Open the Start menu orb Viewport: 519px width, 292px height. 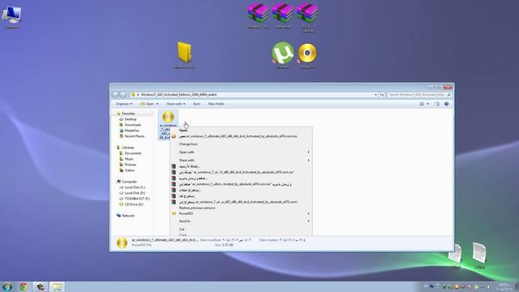(x=7, y=286)
